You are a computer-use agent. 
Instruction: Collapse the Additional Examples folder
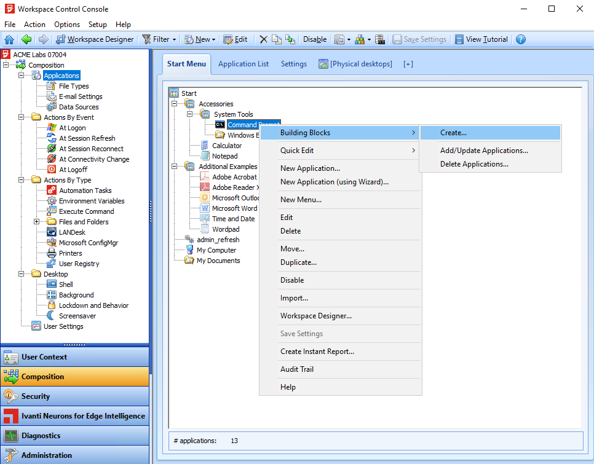[x=174, y=167]
